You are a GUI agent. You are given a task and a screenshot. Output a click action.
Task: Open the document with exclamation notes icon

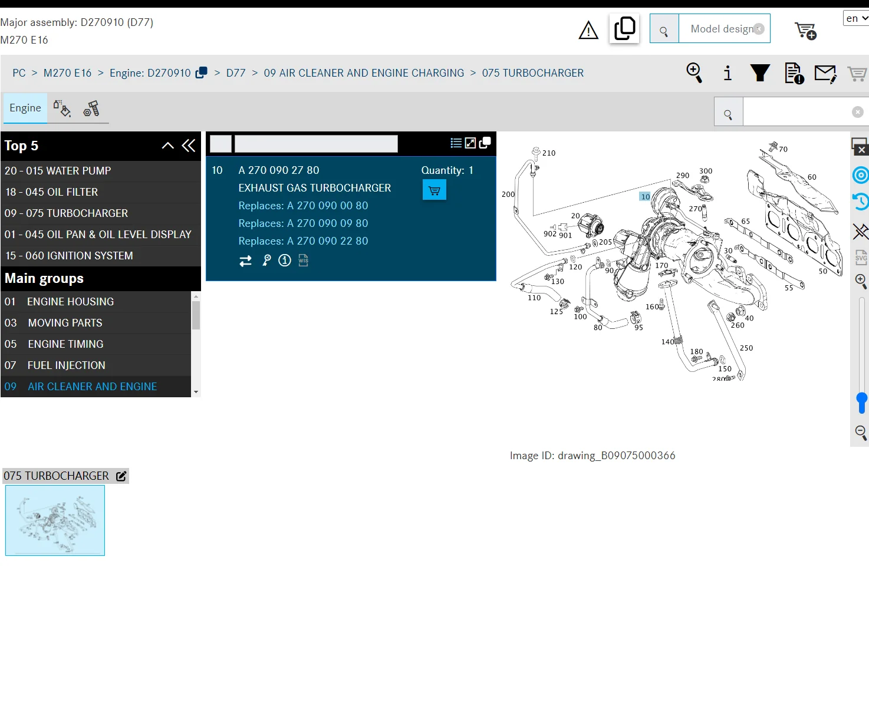pyautogui.click(x=794, y=73)
